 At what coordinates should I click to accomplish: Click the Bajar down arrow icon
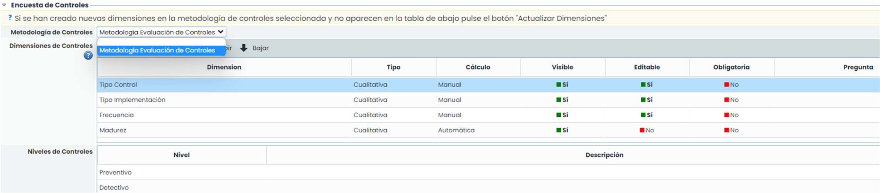coord(244,48)
